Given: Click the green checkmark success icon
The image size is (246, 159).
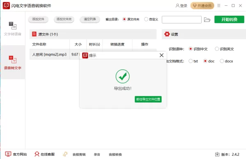Looking at the screenshot, I should click(x=123, y=76).
